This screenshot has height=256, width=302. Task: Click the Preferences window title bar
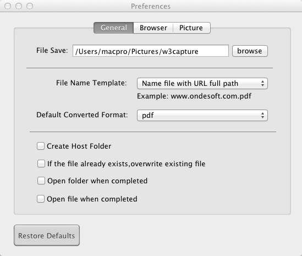151,6
